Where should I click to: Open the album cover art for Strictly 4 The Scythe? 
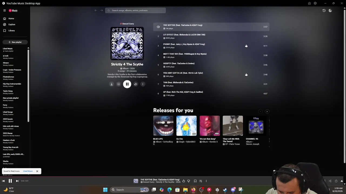point(127,43)
